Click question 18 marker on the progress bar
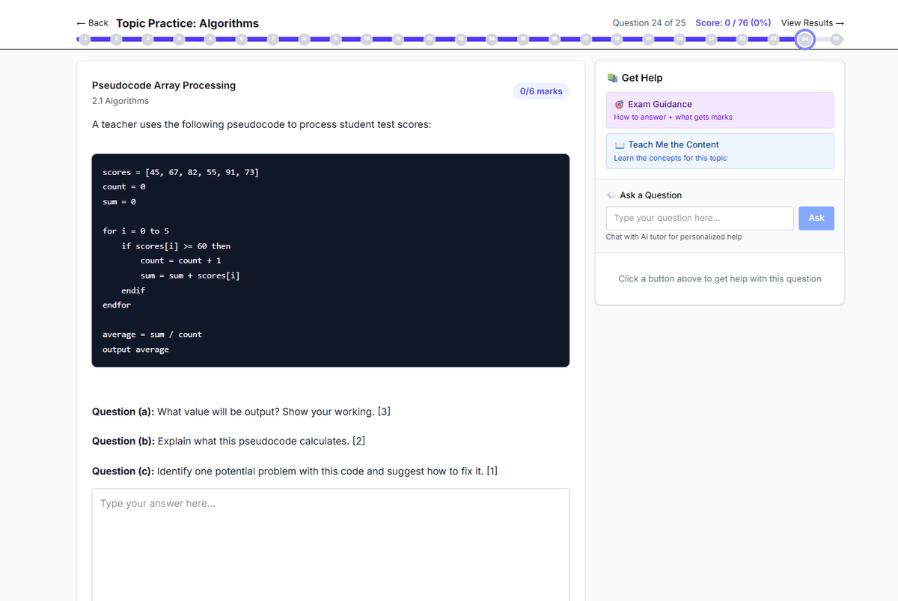The image size is (898, 601). 617,39
